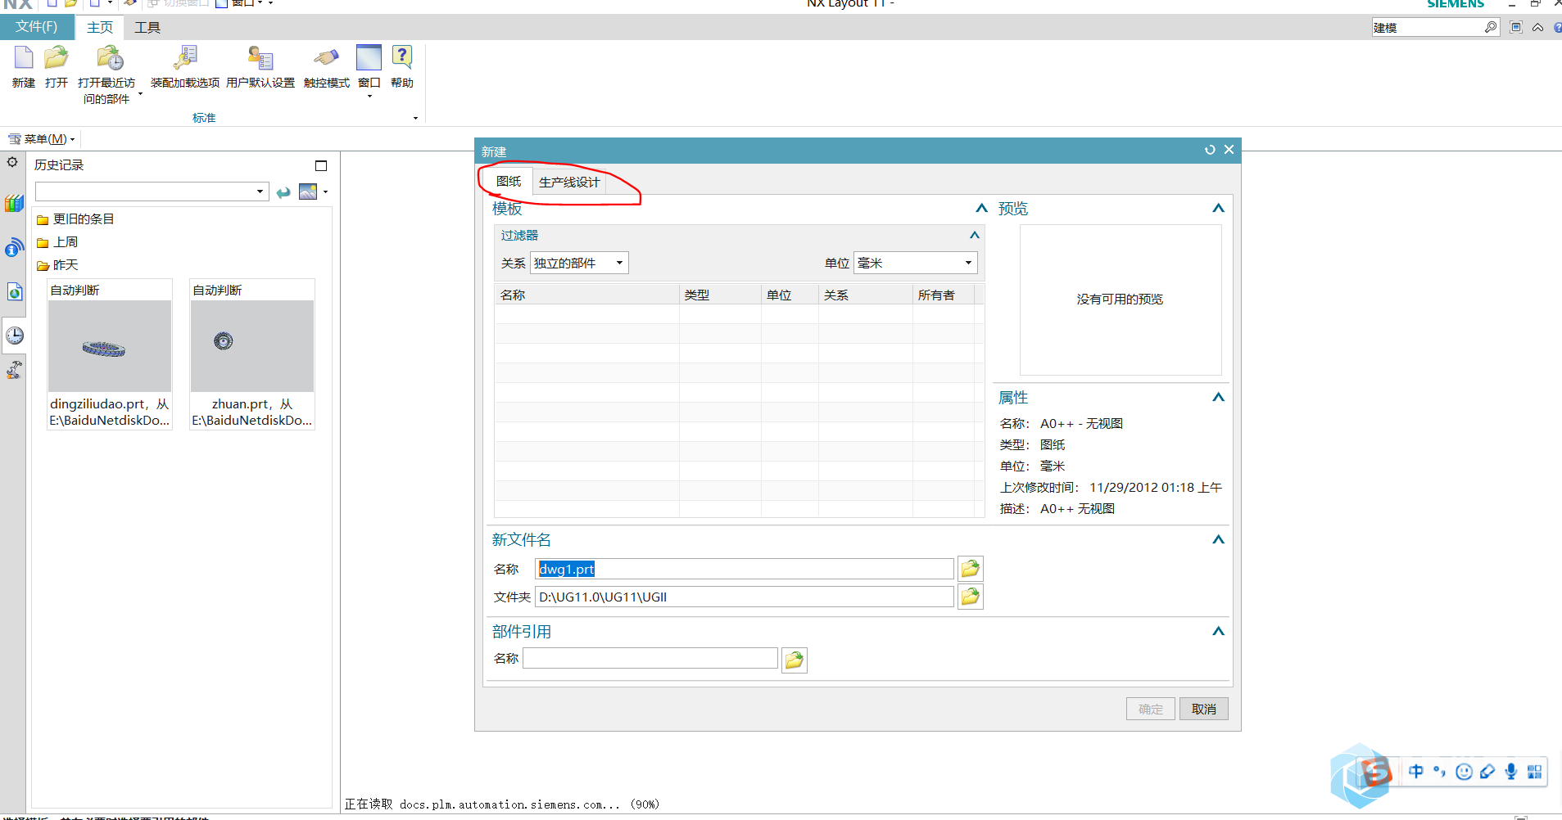Screen dimensions: 1562x820
Task: Browse for new file name icon
Action: tap(970, 569)
